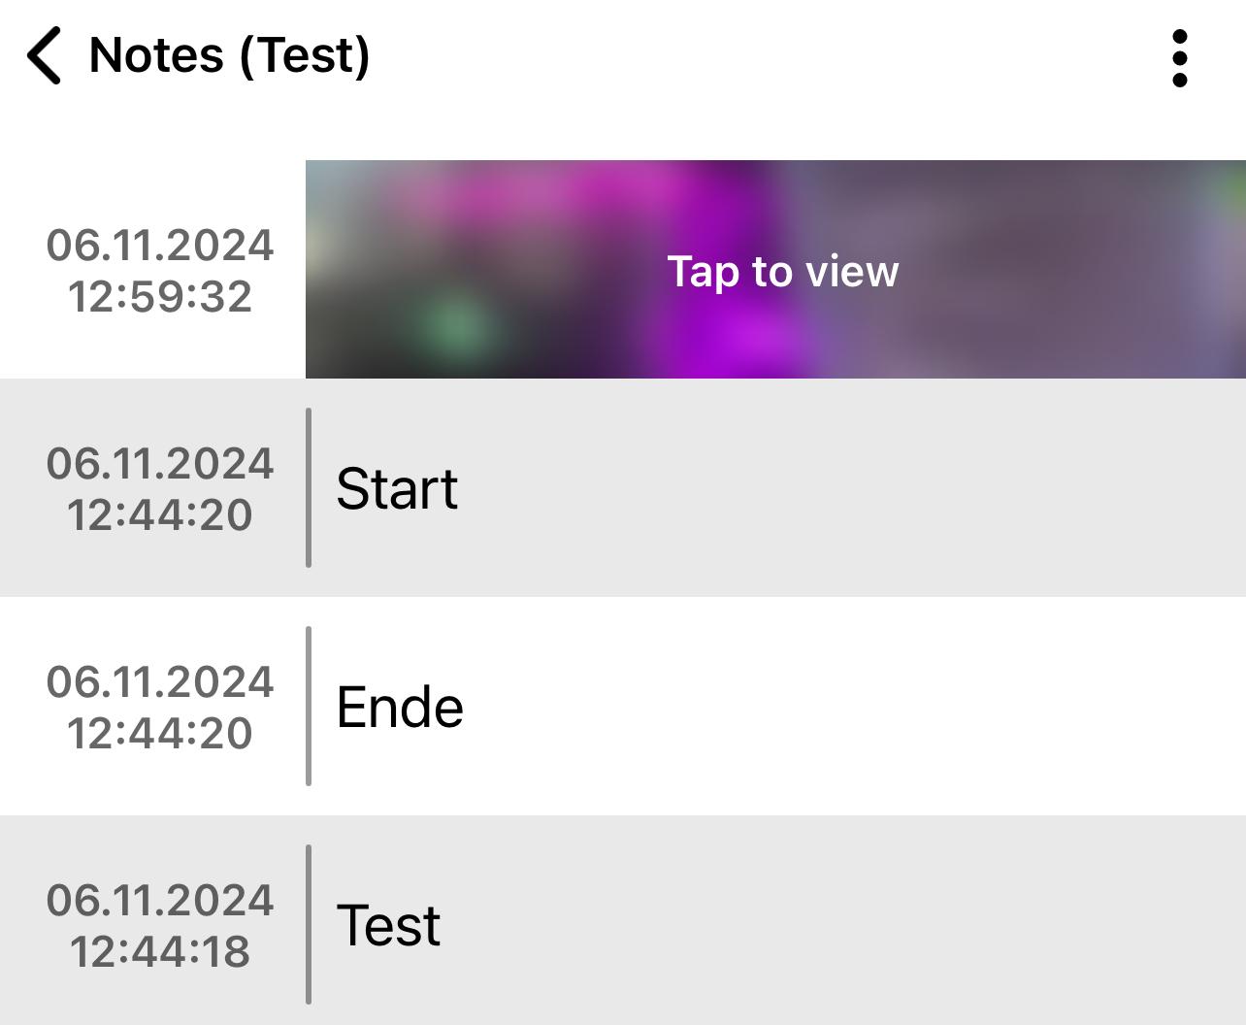Click the vertical divider bar beside Ende
This screenshot has width=1246, height=1025.
[x=309, y=706]
